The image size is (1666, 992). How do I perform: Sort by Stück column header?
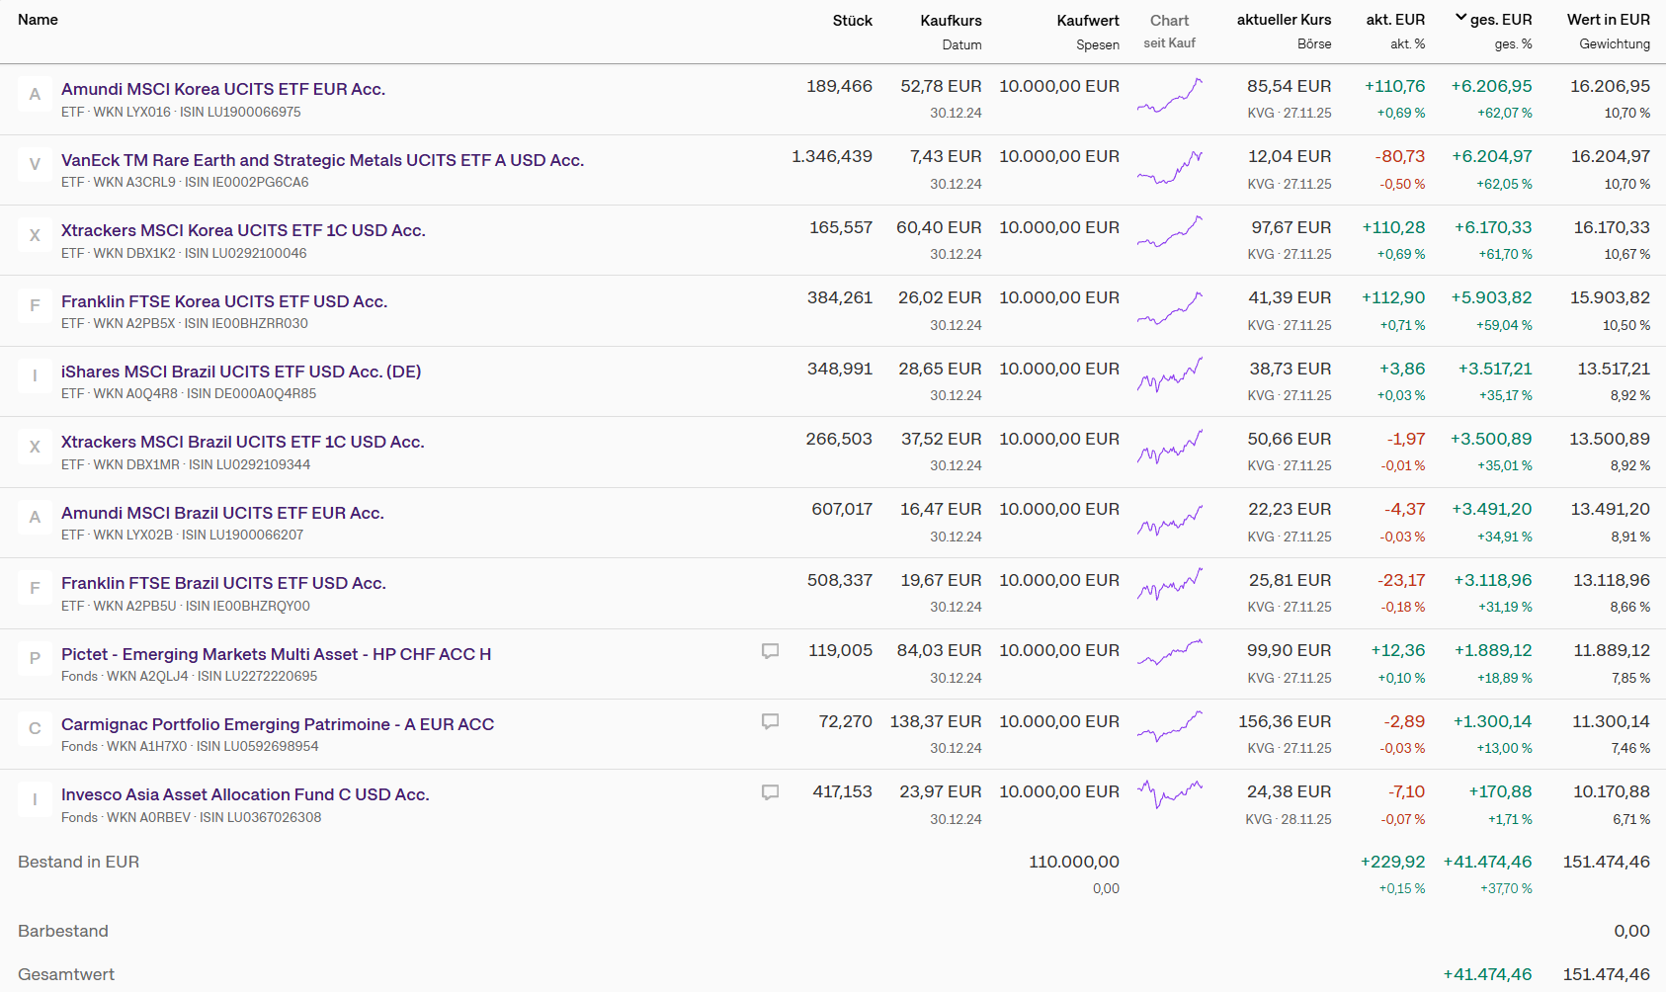pyautogui.click(x=852, y=21)
